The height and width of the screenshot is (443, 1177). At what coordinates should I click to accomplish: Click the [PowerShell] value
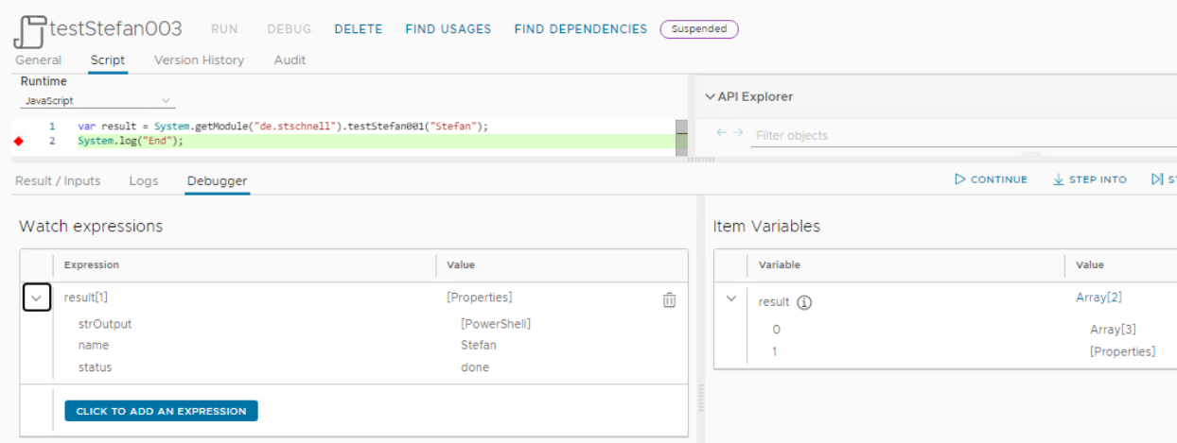point(496,324)
